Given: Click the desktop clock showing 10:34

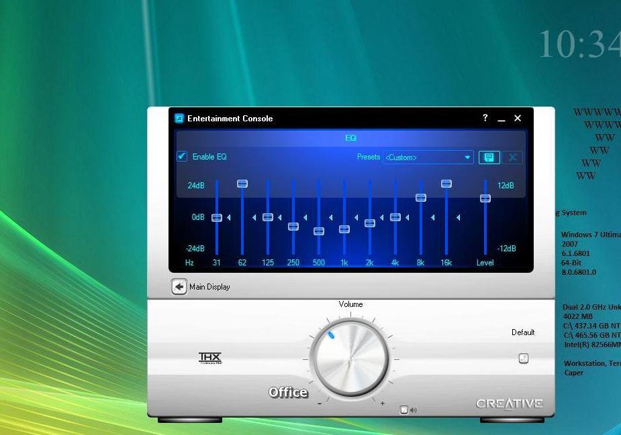Looking at the screenshot, I should coord(579,44).
